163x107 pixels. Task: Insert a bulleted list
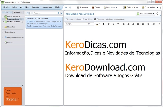(143, 24)
